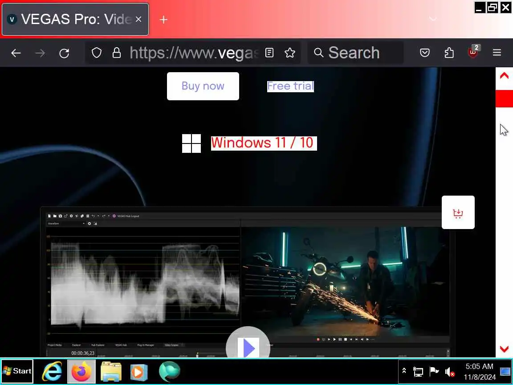This screenshot has width=513, height=385.
Task: Play the VEGAS Pro preview video
Action: click(x=248, y=347)
